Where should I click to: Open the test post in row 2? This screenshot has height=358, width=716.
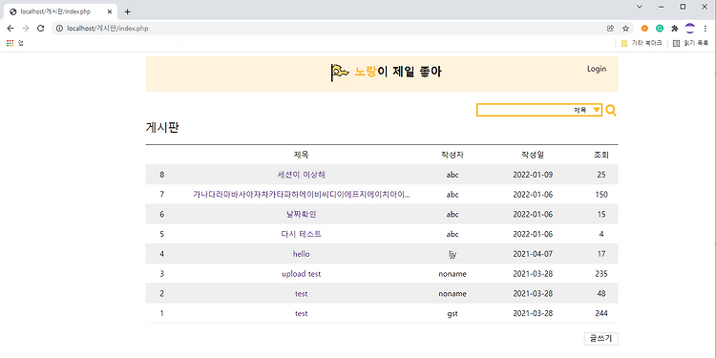click(302, 294)
